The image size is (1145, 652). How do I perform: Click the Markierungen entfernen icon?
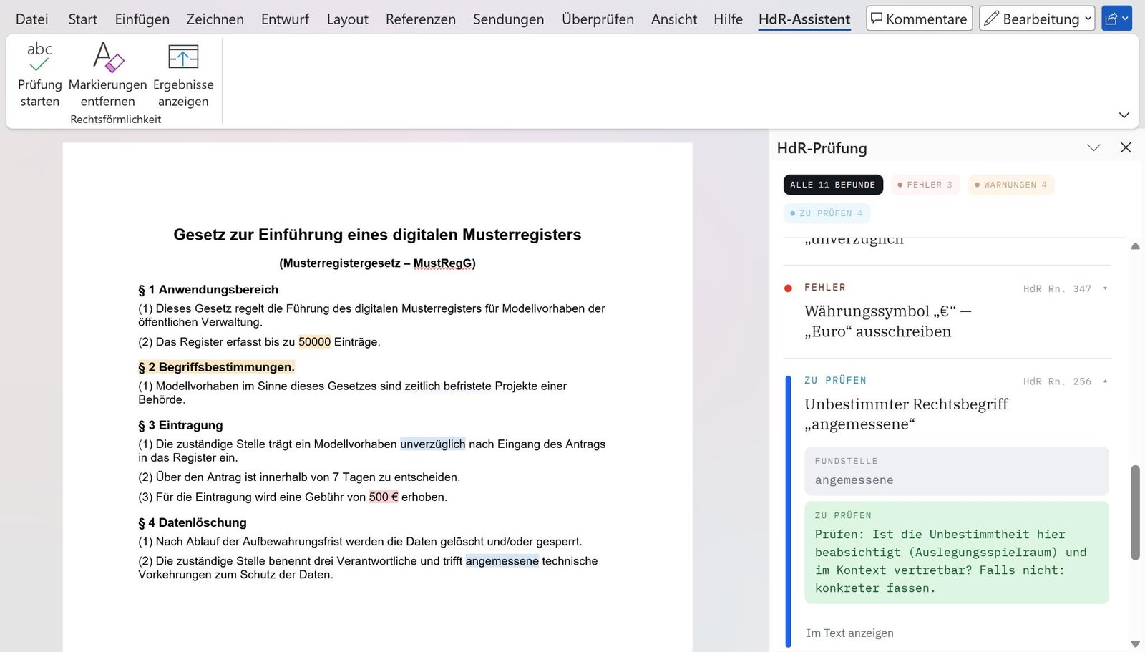[x=108, y=57]
